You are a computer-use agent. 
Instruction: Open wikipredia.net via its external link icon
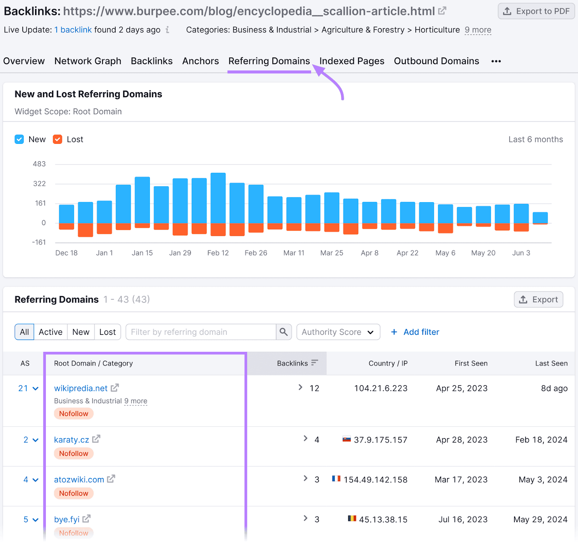115,388
